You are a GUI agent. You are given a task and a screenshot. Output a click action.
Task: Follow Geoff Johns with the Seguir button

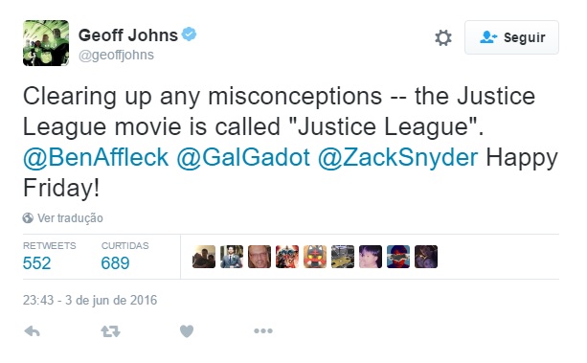coord(511,37)
